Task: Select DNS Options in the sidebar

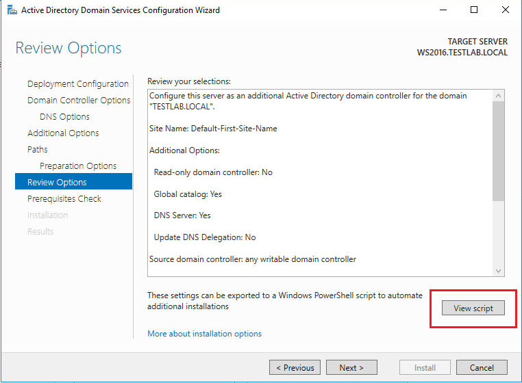Action: click(x=64, y=117)
